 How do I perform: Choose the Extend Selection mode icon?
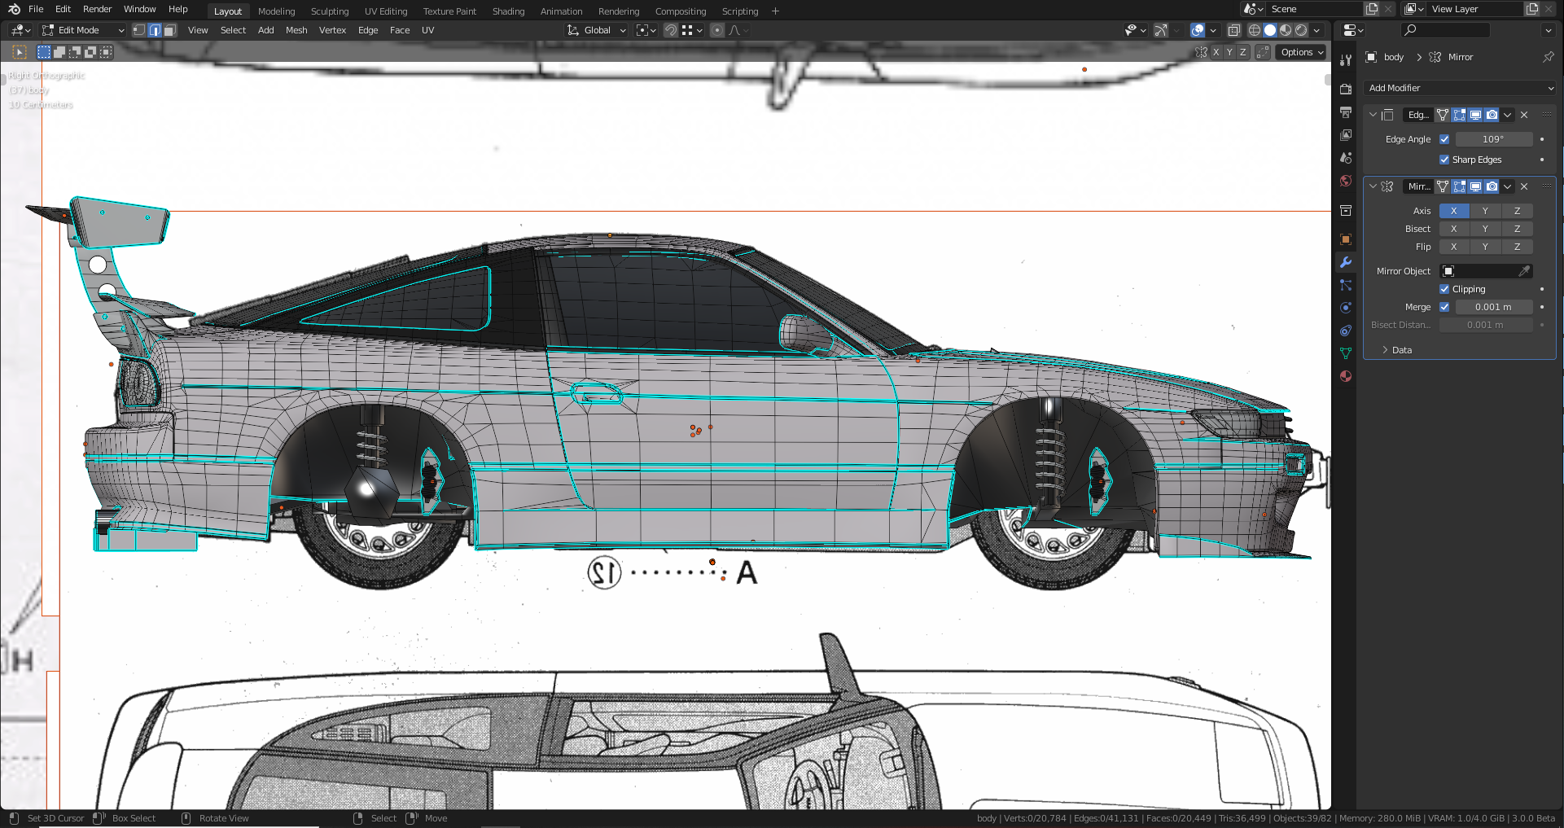[59, 52]
